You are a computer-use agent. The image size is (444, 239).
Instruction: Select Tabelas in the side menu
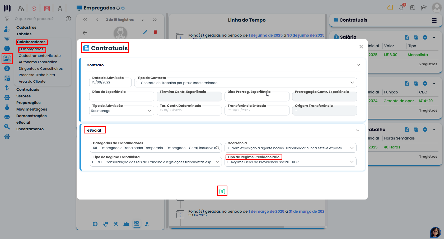(24, 34)
